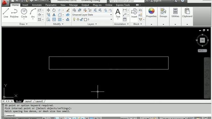Expand the Modify panel

pos(58,24)
